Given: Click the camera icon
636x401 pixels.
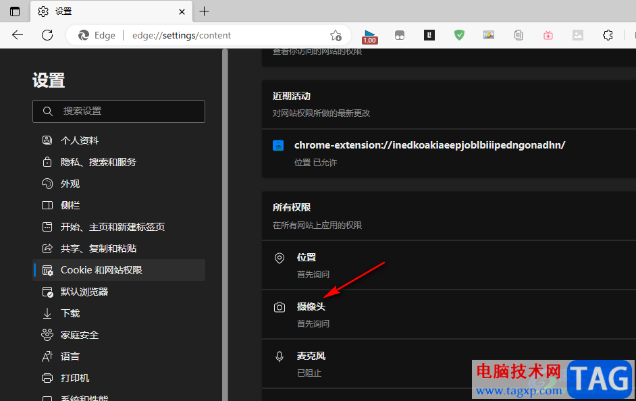Looking at the screenshot, I should [x=280, y=307].
